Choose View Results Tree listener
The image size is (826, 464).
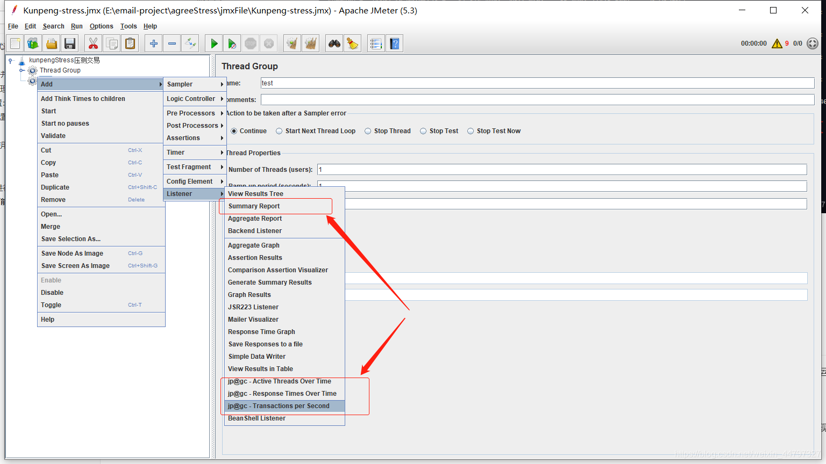(x=284, y=194)
